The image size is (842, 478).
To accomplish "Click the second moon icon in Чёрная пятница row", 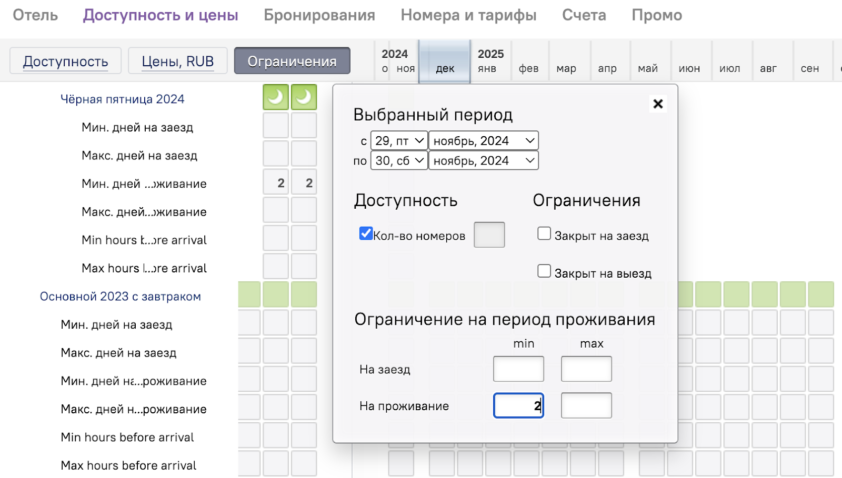I will (304, 97).
